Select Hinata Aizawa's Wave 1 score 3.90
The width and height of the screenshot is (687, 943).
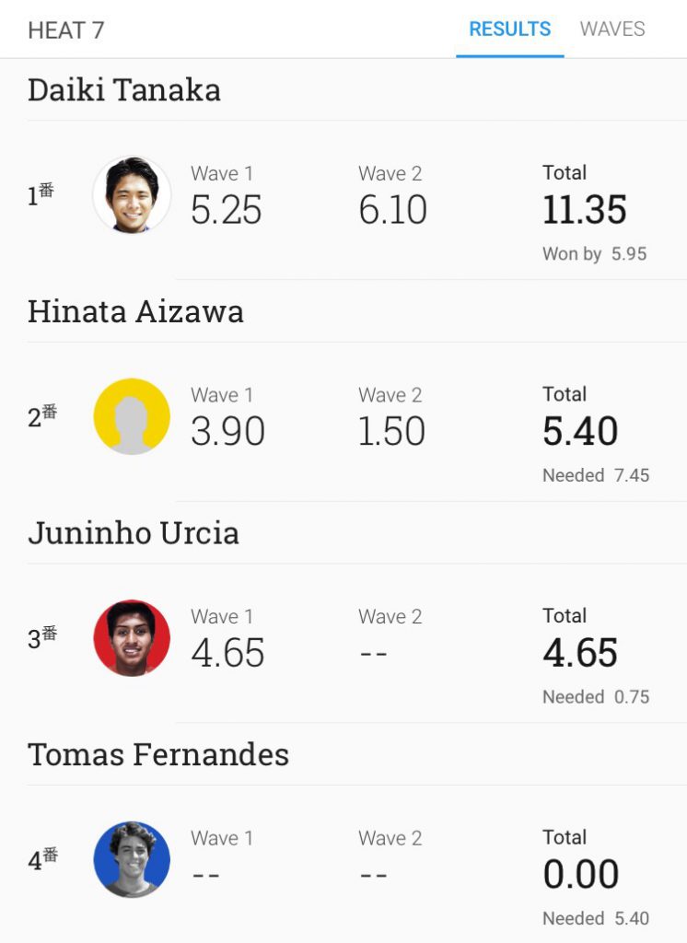coord(227,431)
